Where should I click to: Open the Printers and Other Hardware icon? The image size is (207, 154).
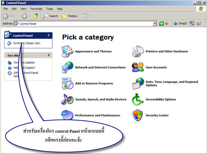(x=138, y=51)
